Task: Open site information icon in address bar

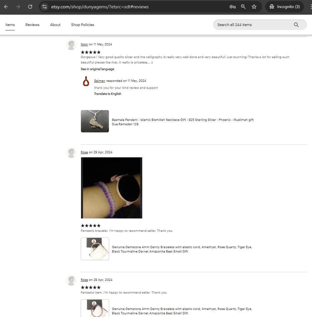Action: click(45, 7)
